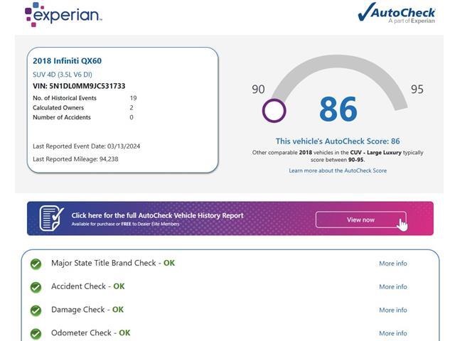Click the No. of Historical Events row

tap(85, 98)
